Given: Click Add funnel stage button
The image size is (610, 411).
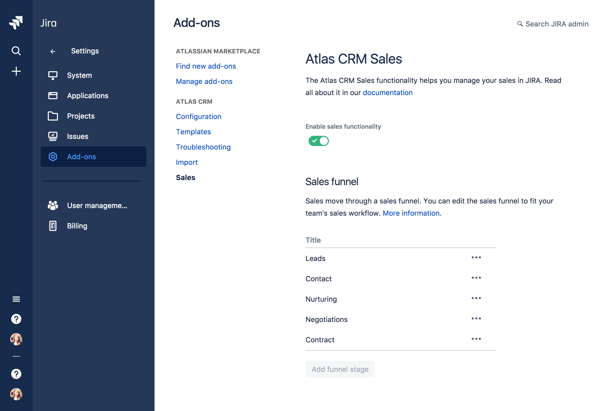Looking at the screenshot, I should tap(340, 369).
